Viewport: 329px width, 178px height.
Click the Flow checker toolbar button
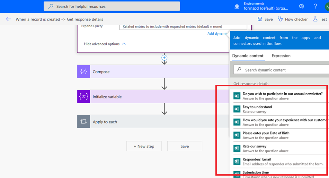click(293, 19)
